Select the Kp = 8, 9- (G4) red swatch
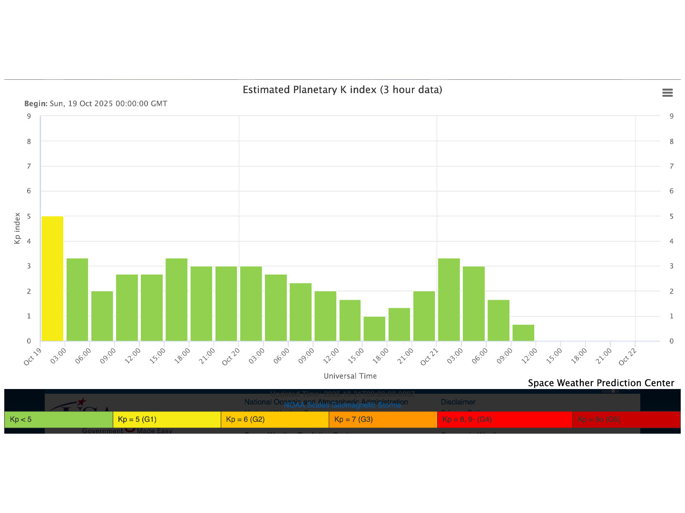The image size is (685, 513). click(x=504, y=419)
